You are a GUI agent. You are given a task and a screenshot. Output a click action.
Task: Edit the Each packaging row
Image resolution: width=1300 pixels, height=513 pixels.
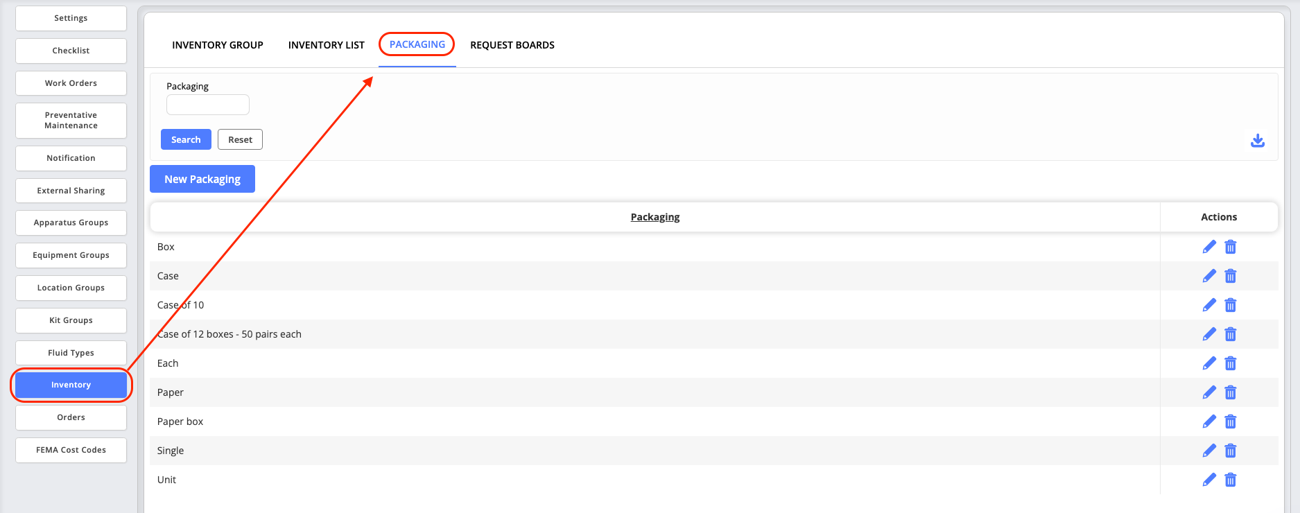click(x=1209, y=363)
